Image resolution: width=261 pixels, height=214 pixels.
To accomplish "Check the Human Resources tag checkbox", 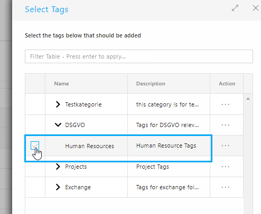I will (35, 145).
